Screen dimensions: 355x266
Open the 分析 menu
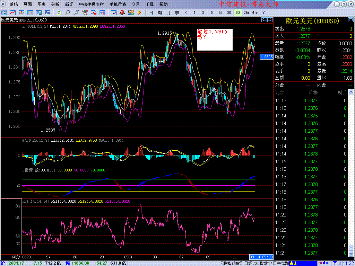click(x=55, y=5)
